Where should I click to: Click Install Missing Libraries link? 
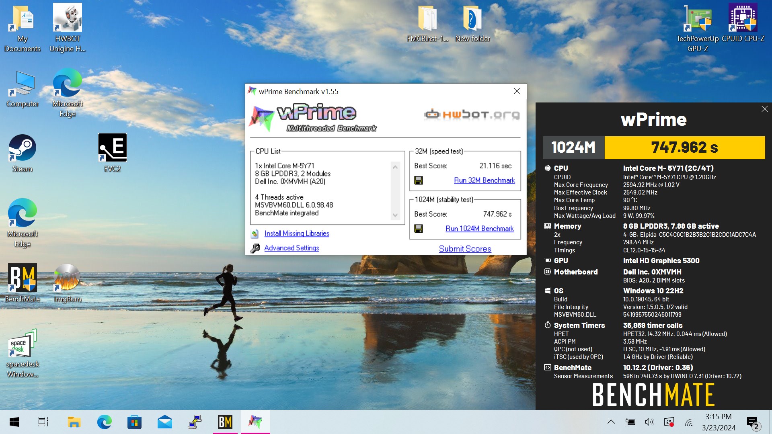pos(297,233)
